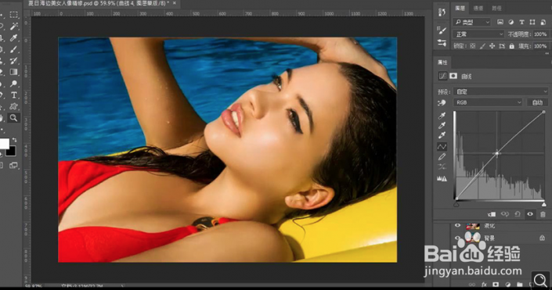This screenshot has width=552, height=290.
Task: Select edit points to modify curve
Action: (x=442, y=146)
